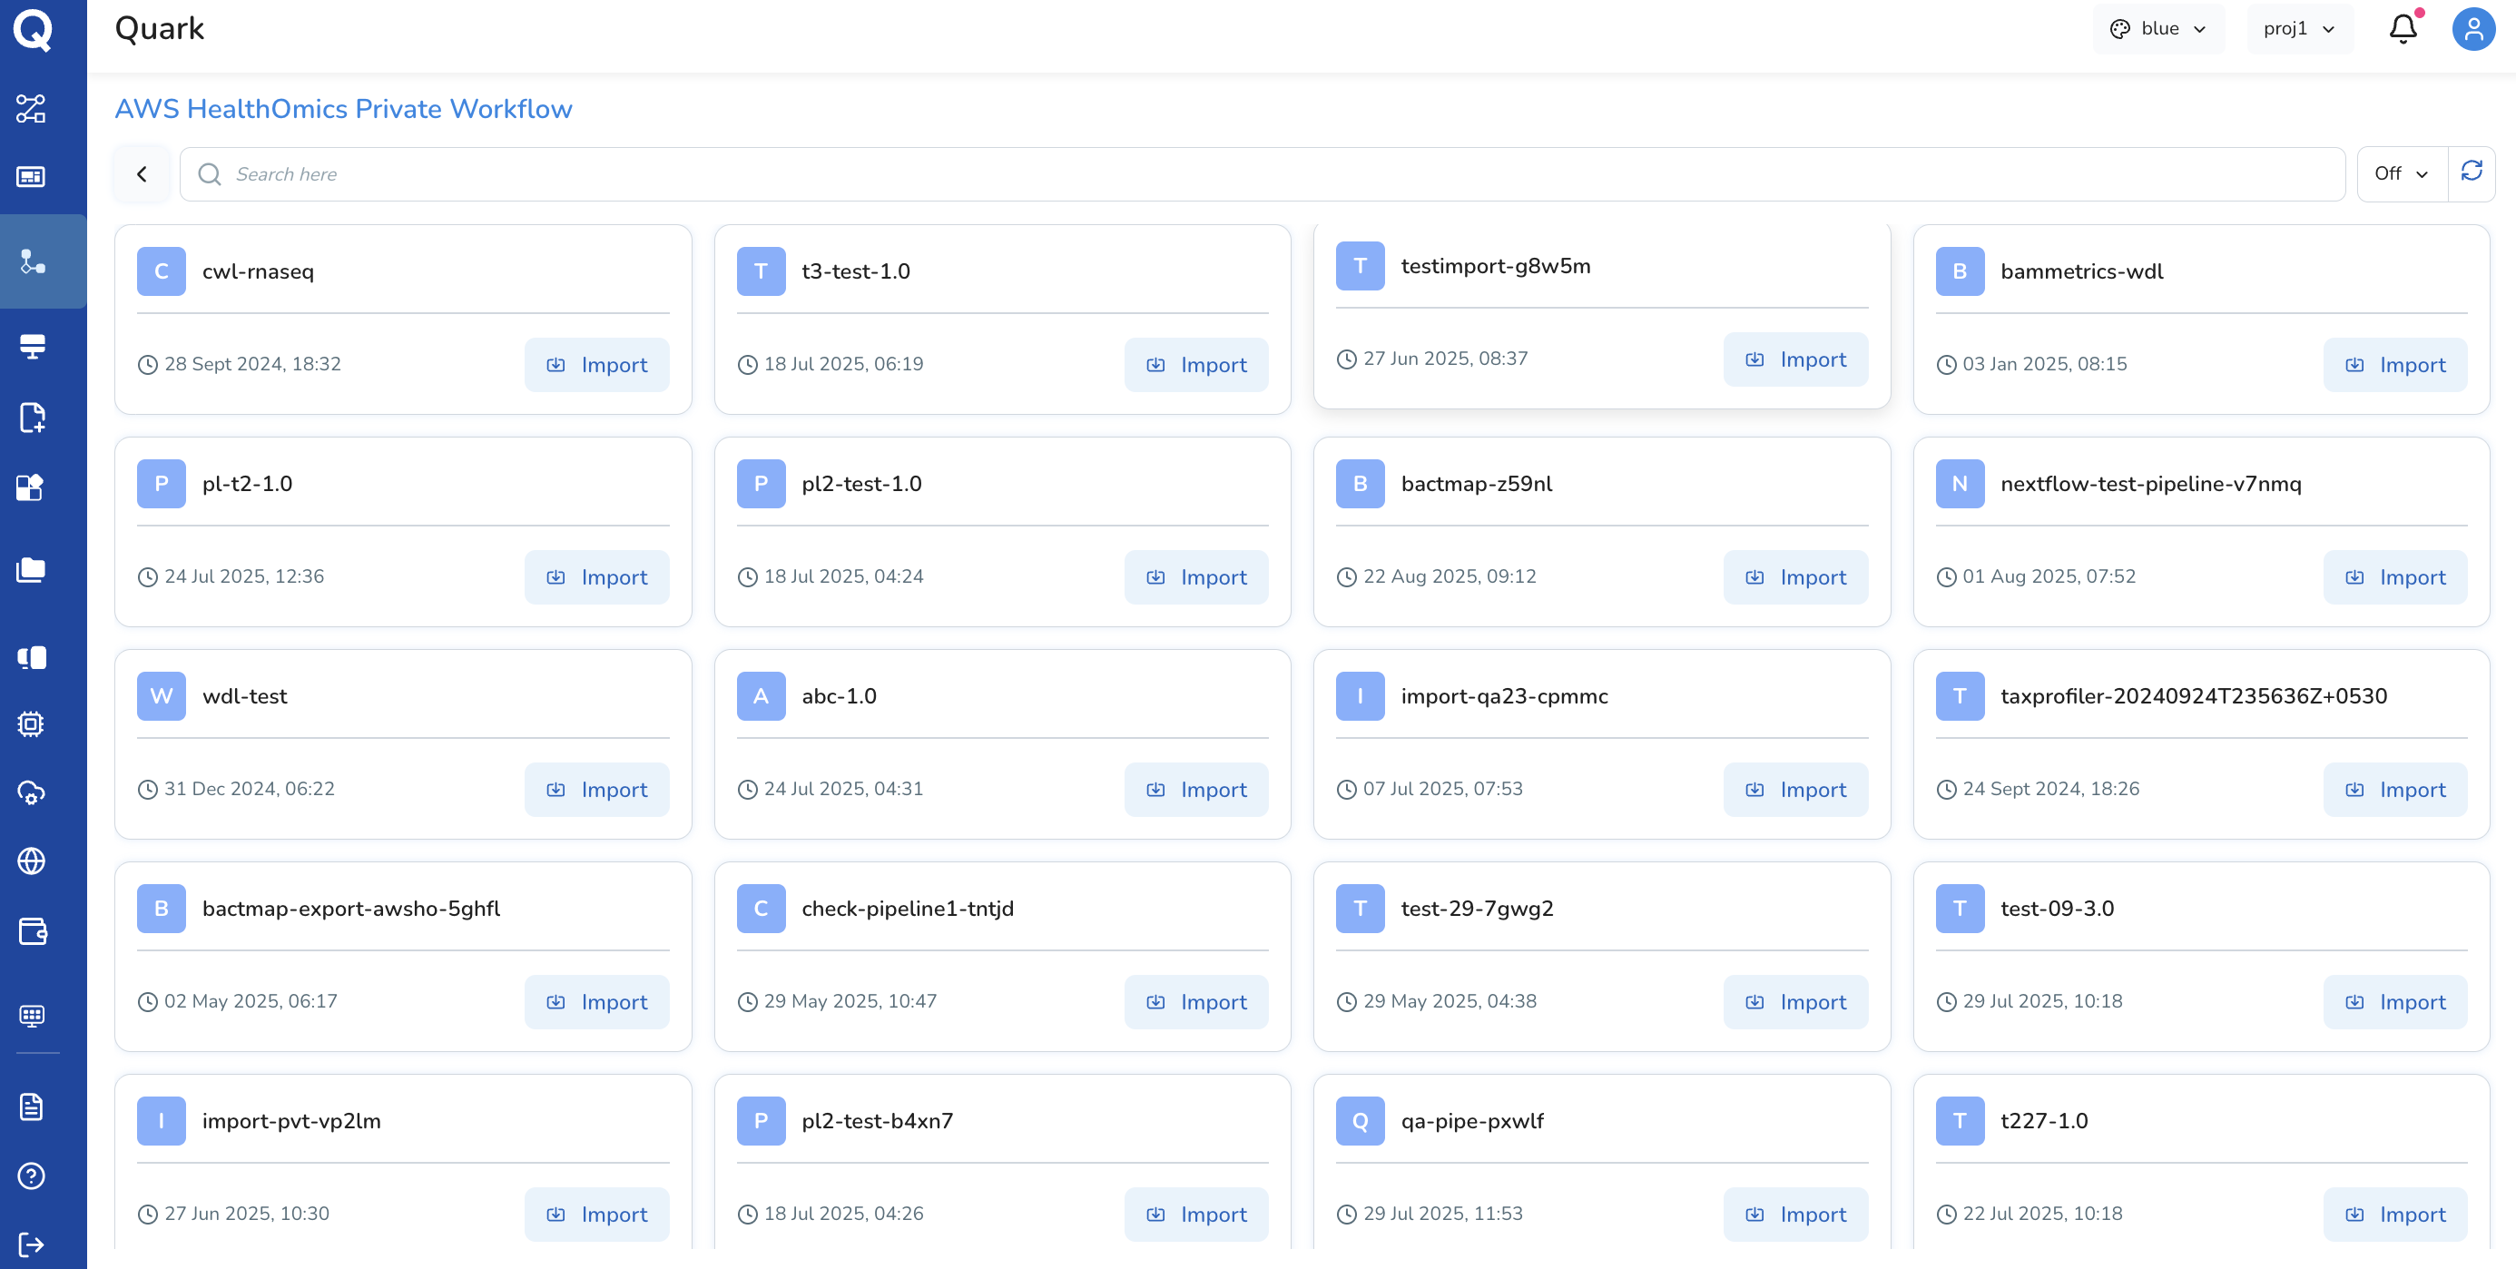Import the pl2-test-b4xn7 workflow
The image size is (2516, 1269).
(1196, 1215)
